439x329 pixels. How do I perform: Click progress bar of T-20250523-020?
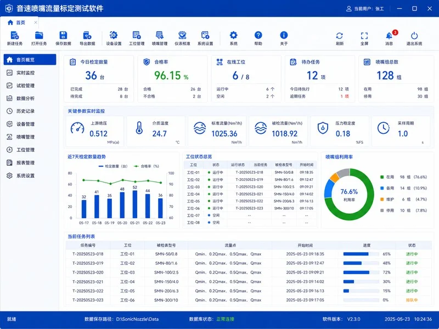coord(361,273)
